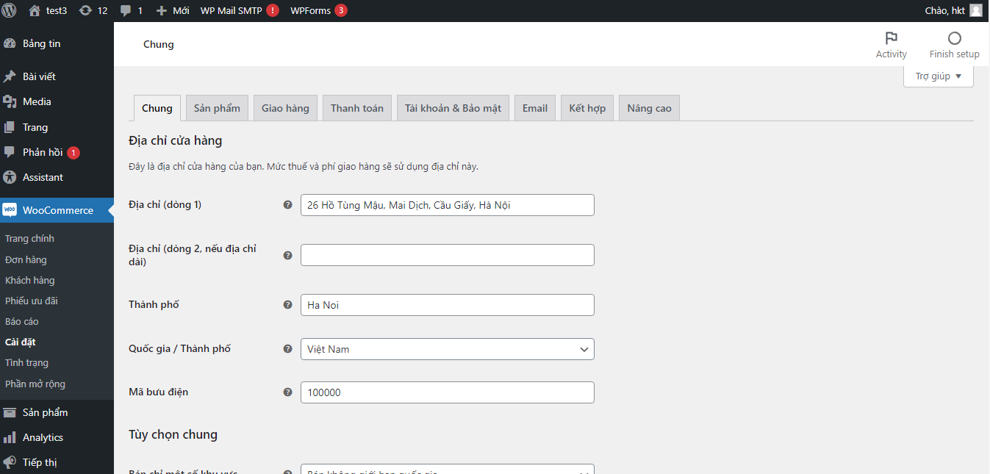Click WP Mail SMTP in admin bar
The image size is (990, 474).
231,10
